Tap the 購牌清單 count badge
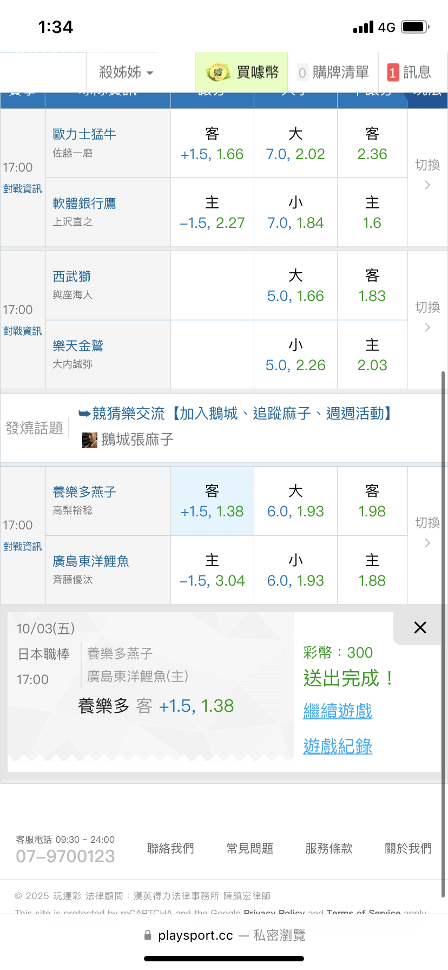 302,73
